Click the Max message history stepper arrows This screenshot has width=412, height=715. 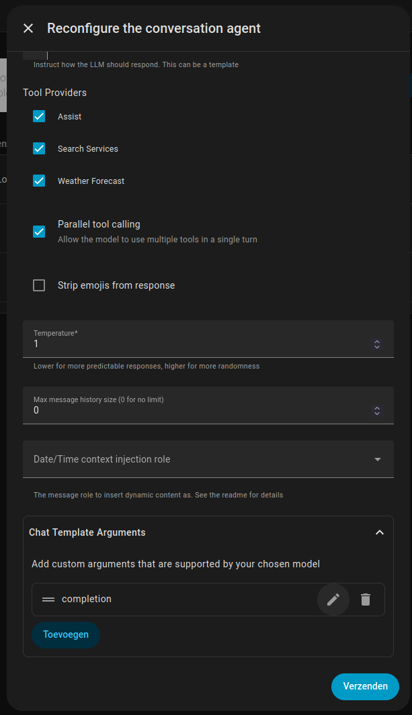point(377,411)
